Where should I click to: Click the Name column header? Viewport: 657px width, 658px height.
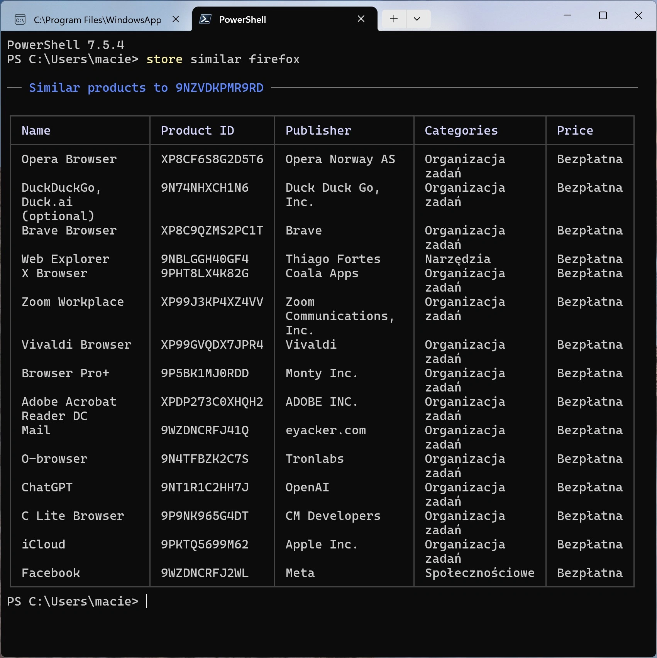pyautogui.click(x=36, y=130)
